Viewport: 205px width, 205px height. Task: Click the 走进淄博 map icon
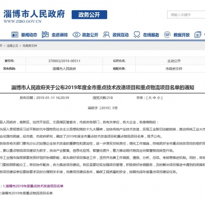(45, 35)
